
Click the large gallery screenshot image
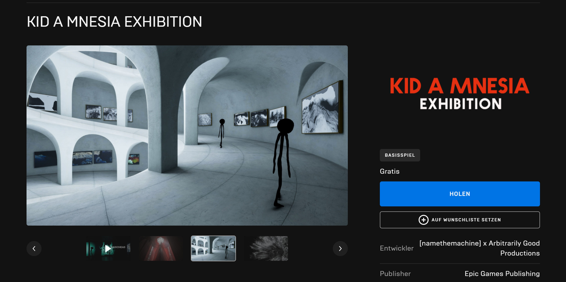point(187,136)
